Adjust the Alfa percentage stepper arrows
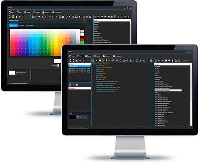The height and width of the screenshot is (164, 199). coord(58,65)
